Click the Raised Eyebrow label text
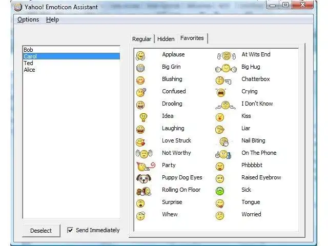This screenshot has width=328, height=246. (261, 177)
